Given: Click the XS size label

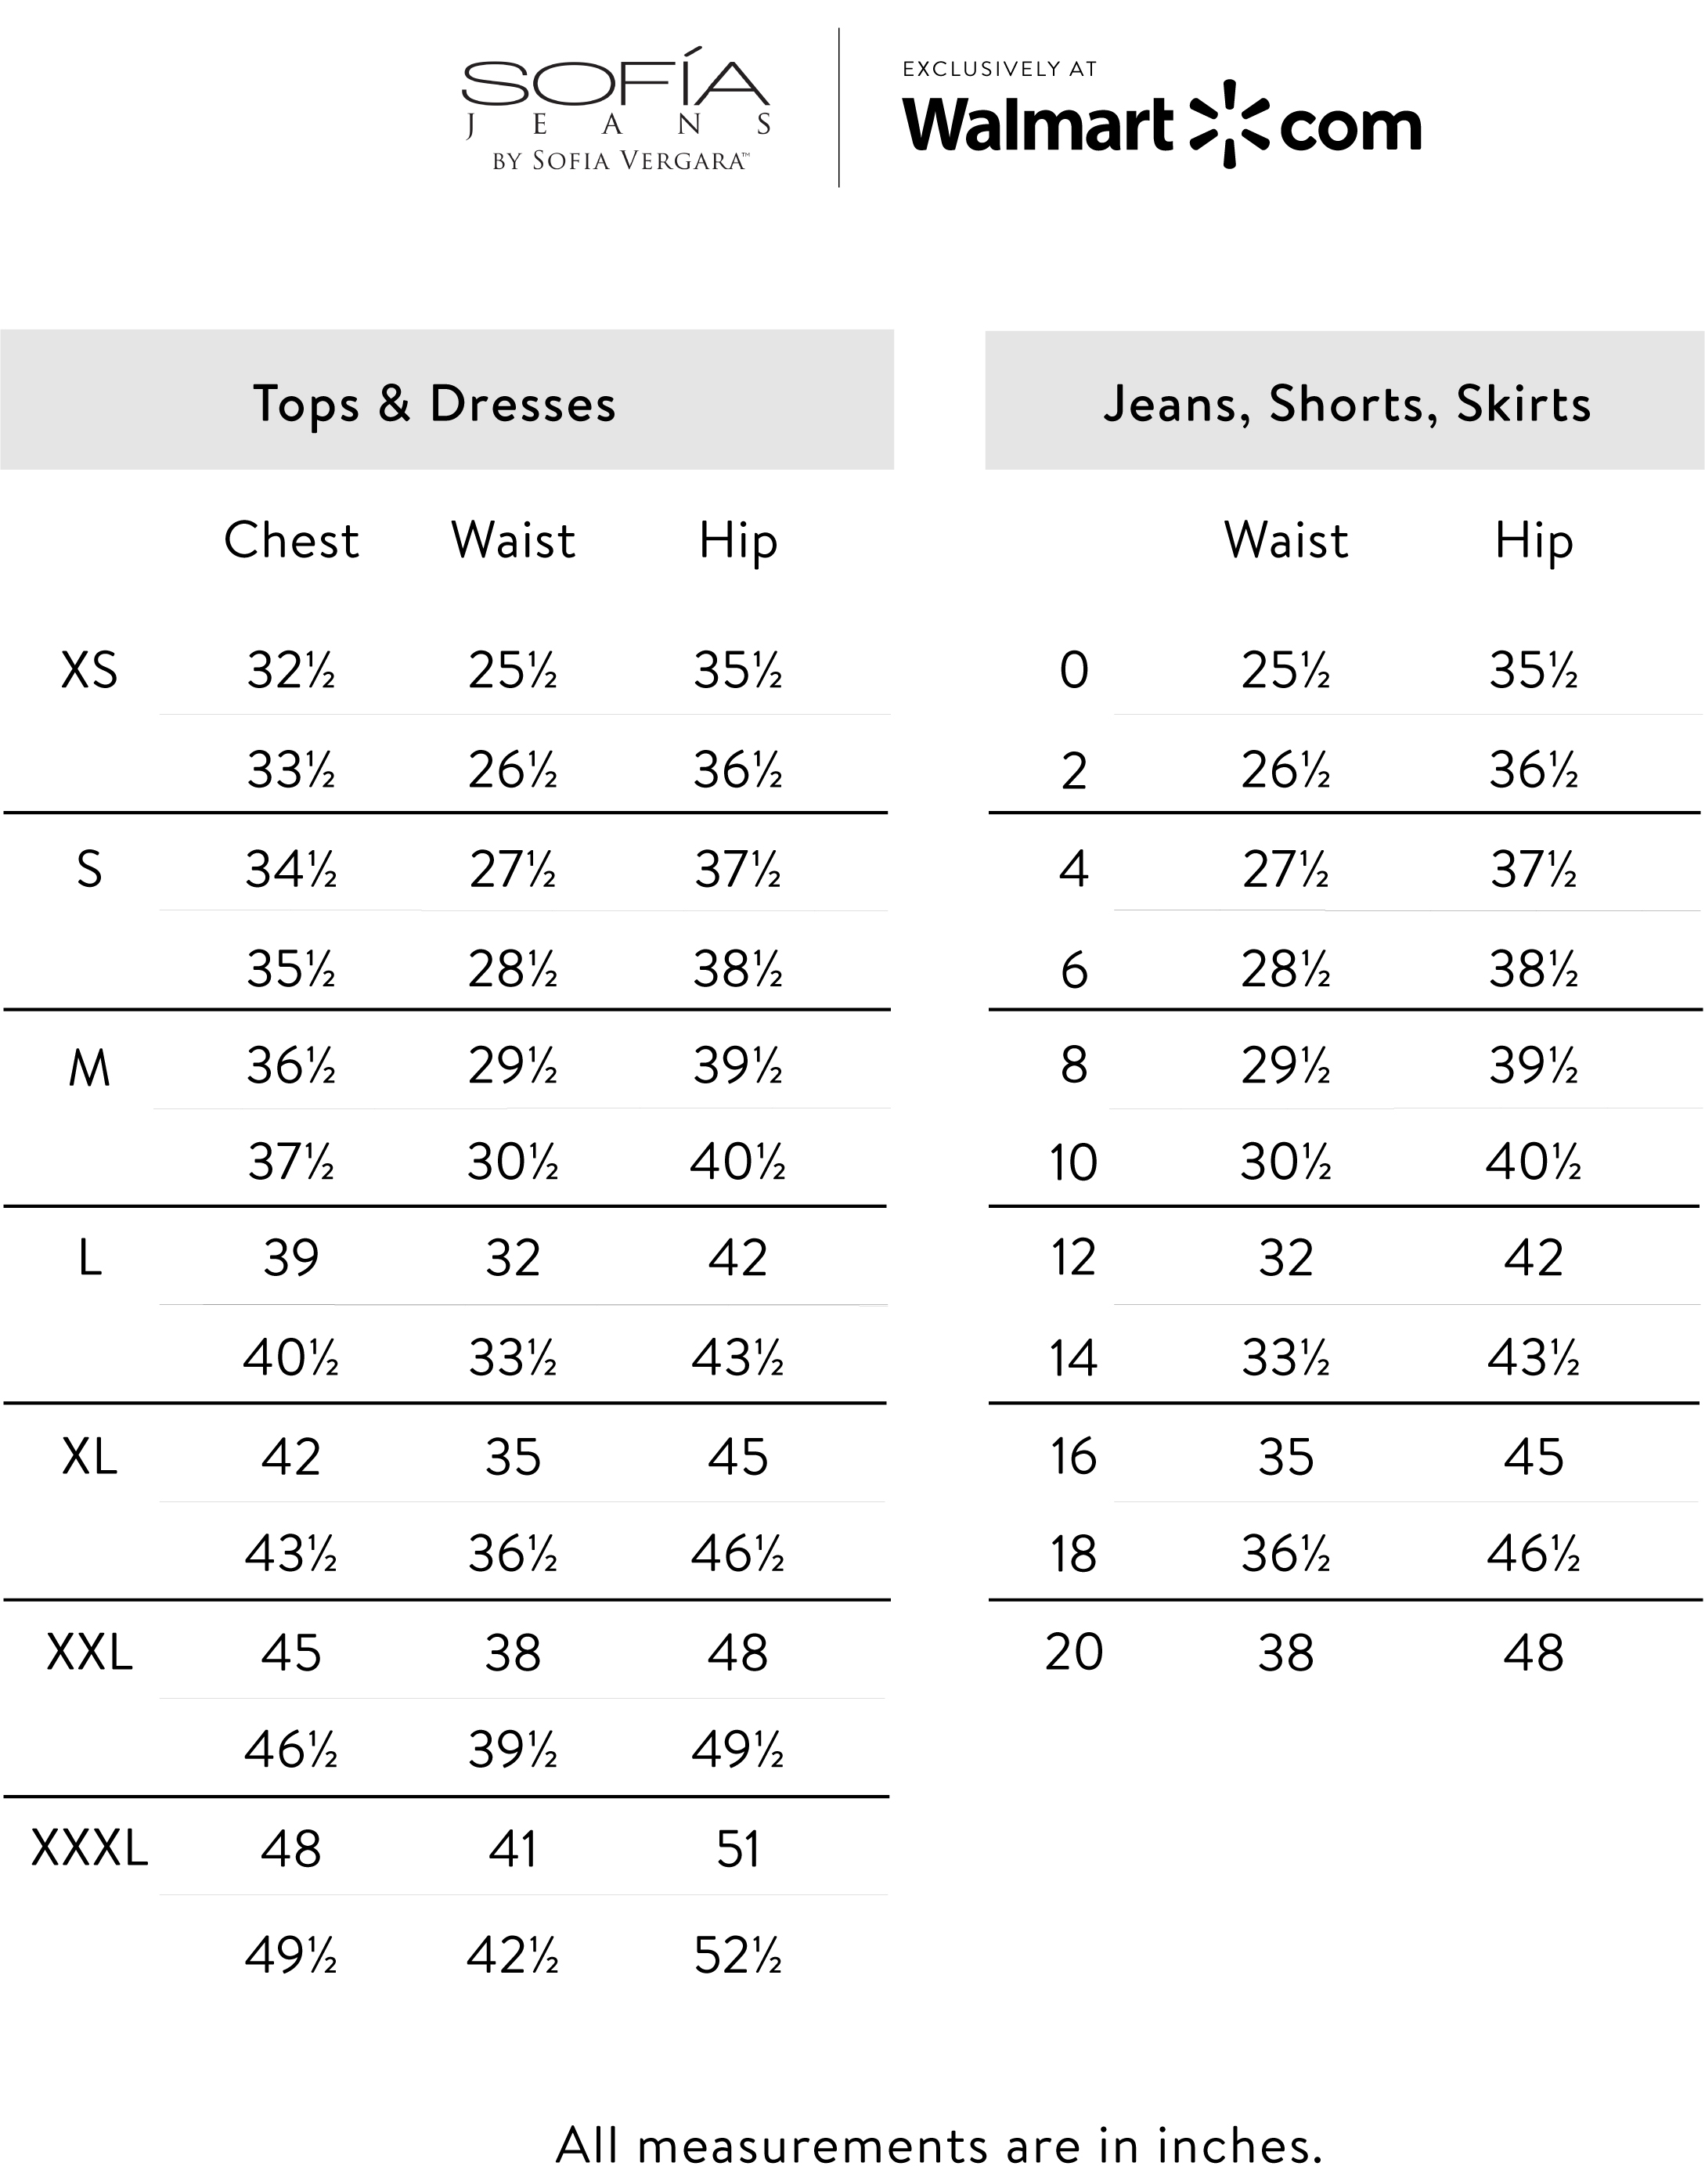Looking at the screenshot, I should (88, 670).
